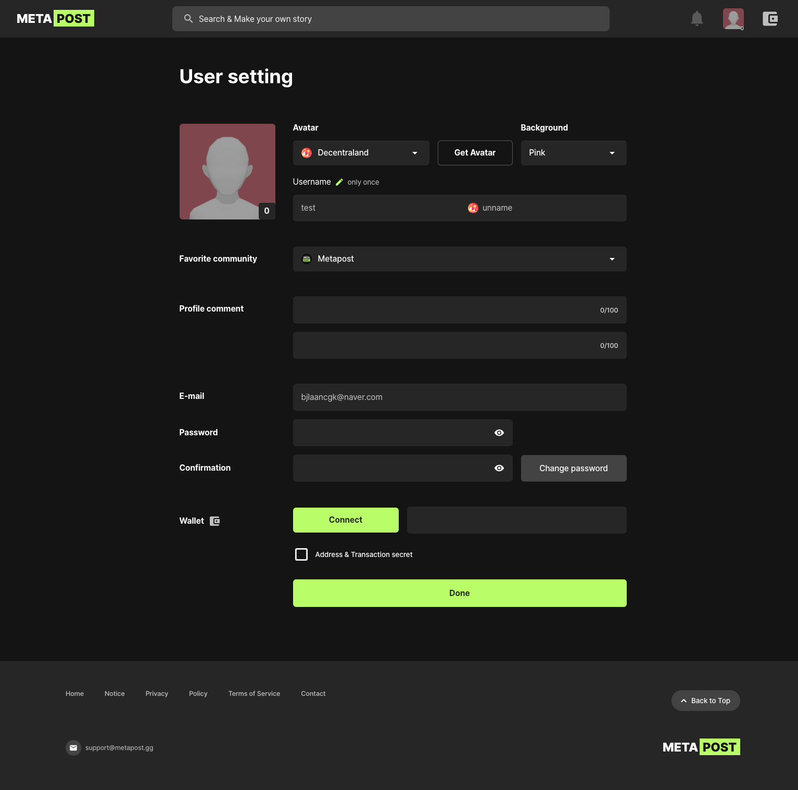Show the Password field contents
798x790 pixels.
click(499, 433)
